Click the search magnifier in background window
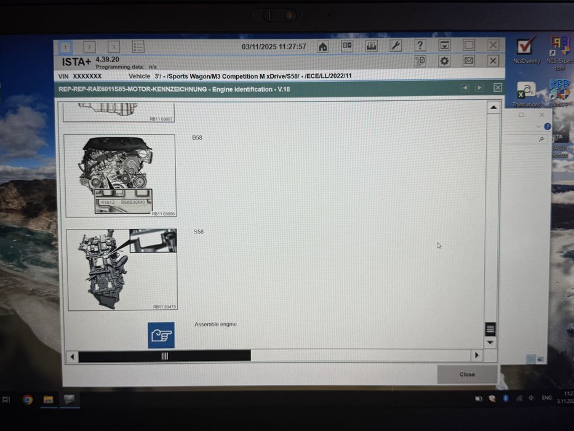 pos(541,139)
